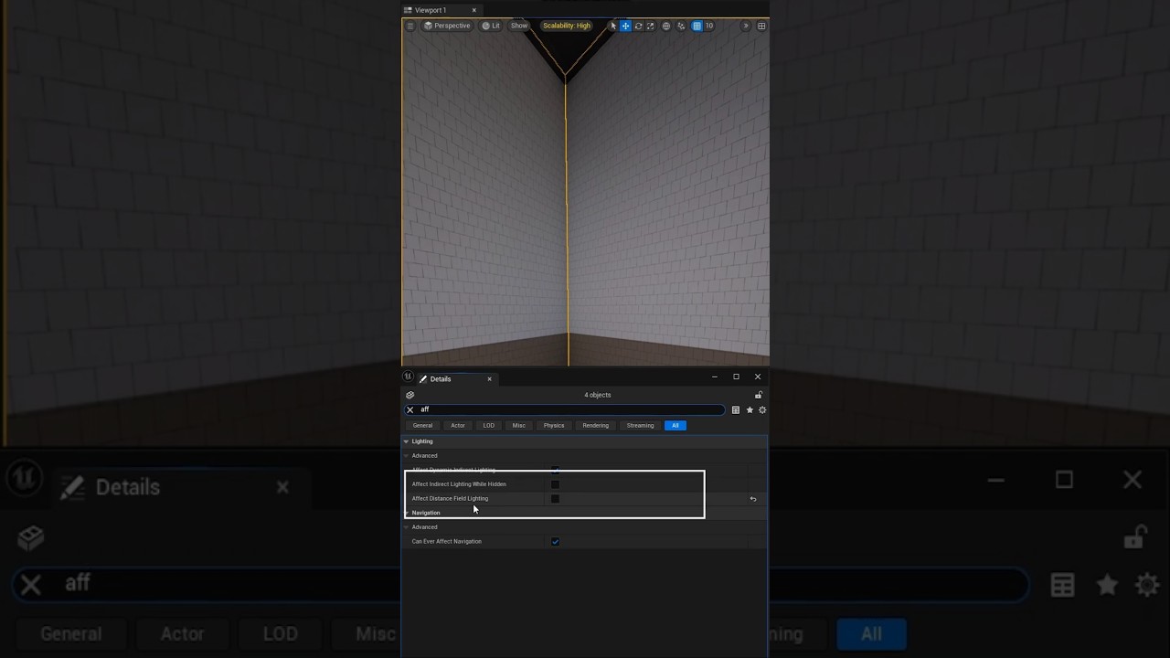
Task: Switch world/local coordinate system globe icon
Action: pos(665,26)
